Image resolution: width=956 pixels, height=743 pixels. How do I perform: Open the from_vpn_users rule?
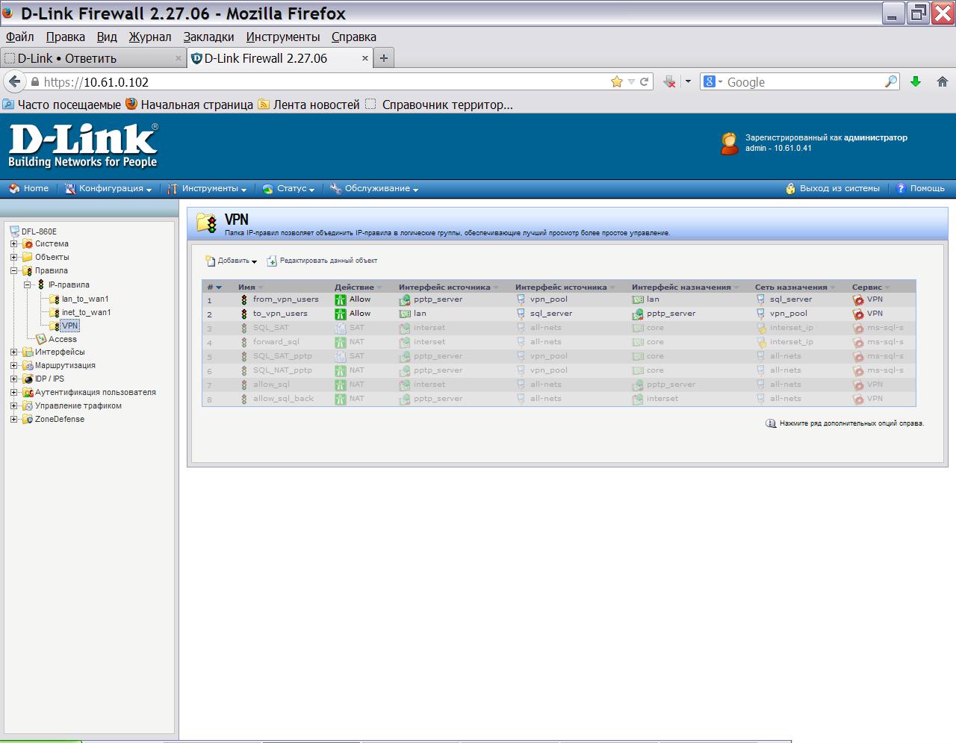click(285, 299)
